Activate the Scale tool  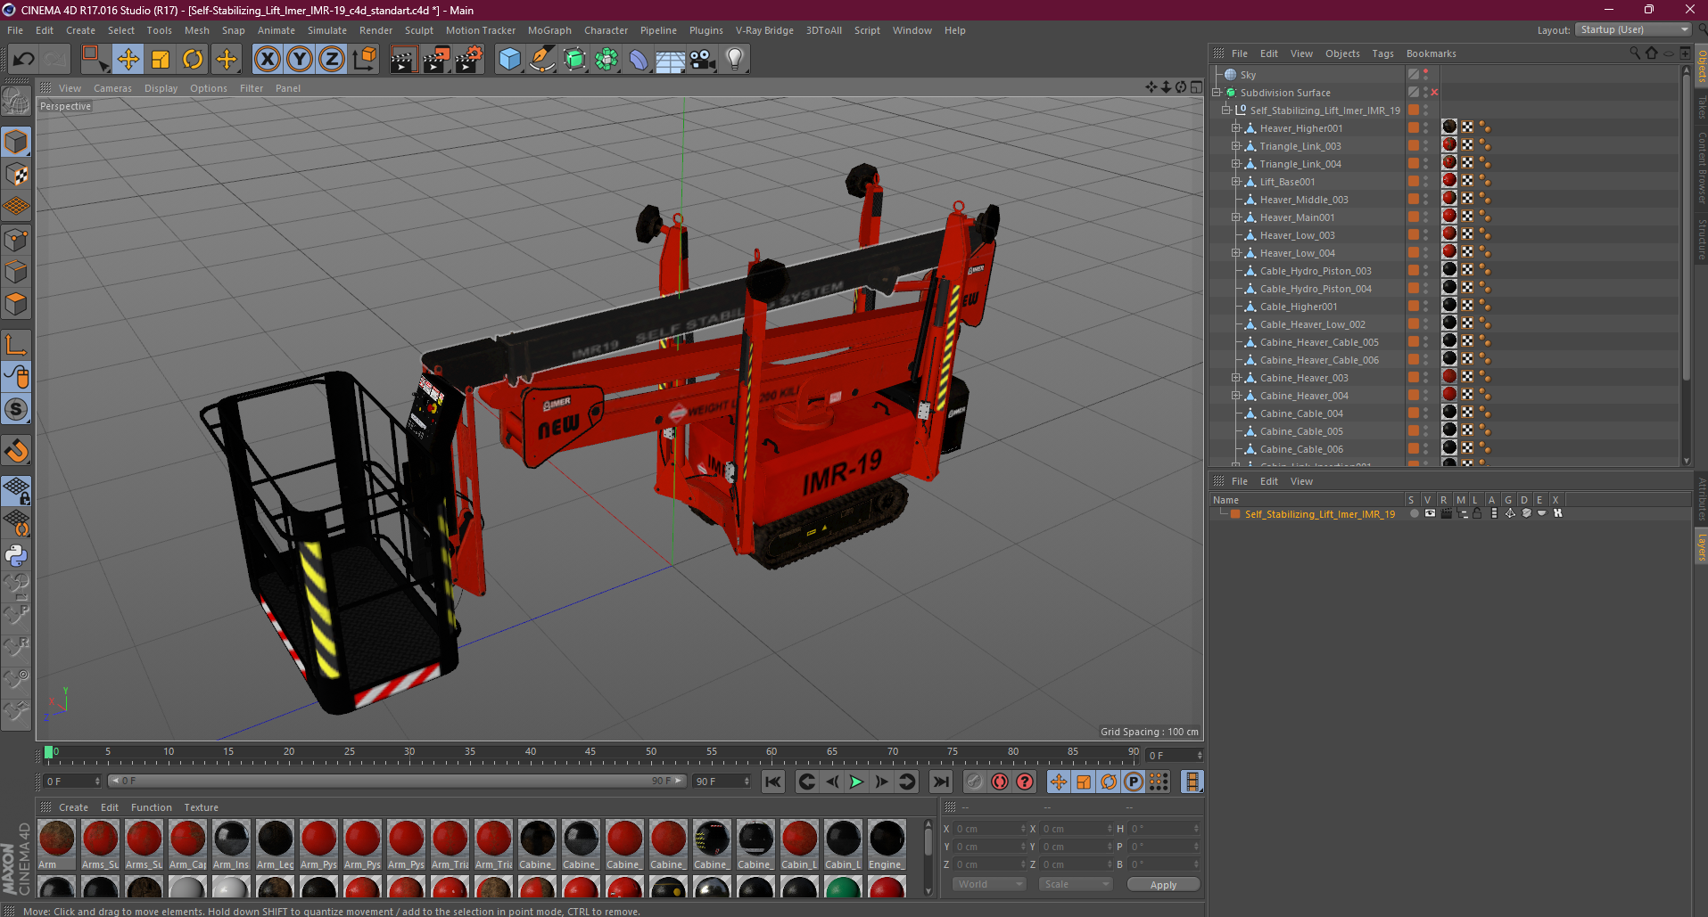coord(161,60)
